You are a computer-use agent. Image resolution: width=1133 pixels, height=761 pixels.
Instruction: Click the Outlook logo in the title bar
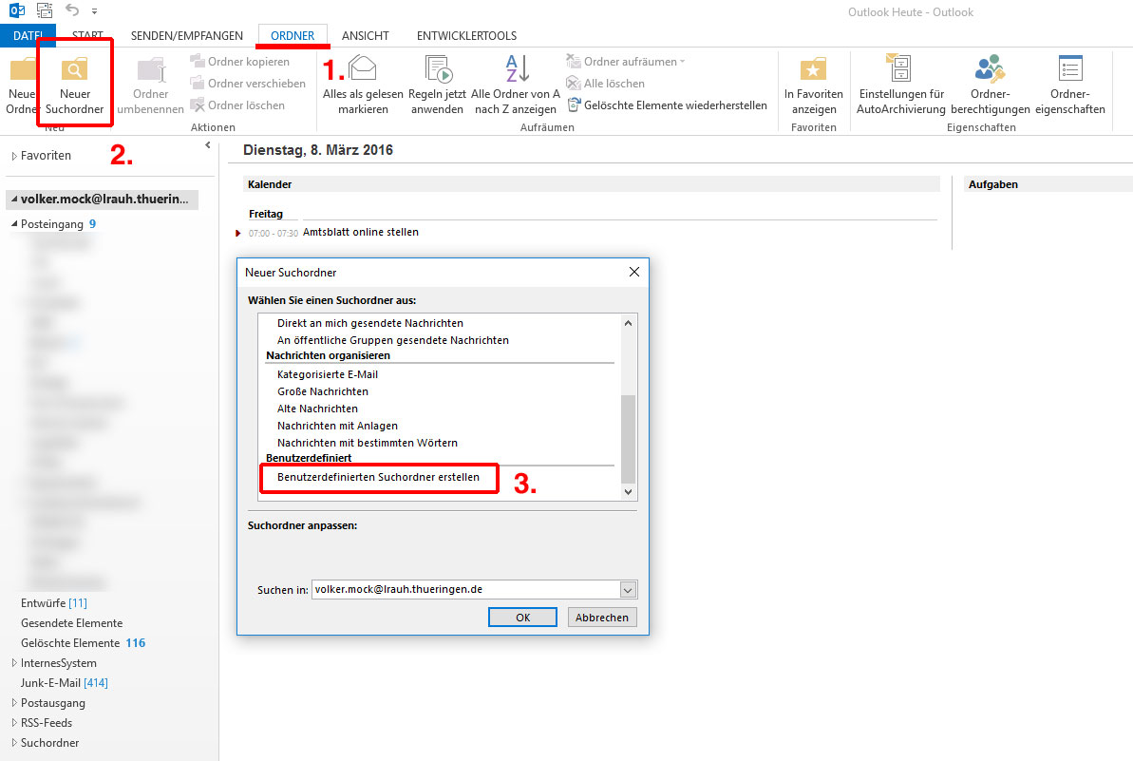click(16, 10)
